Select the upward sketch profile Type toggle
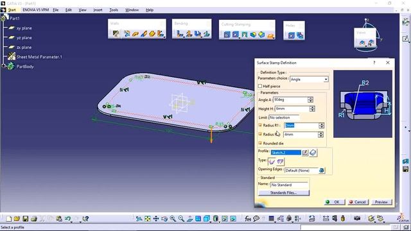Screen dimensions: 411x231 click(272, 161)
